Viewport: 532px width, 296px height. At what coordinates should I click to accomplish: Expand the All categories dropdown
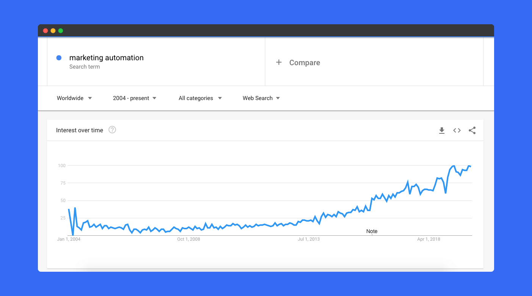point(200,98)
